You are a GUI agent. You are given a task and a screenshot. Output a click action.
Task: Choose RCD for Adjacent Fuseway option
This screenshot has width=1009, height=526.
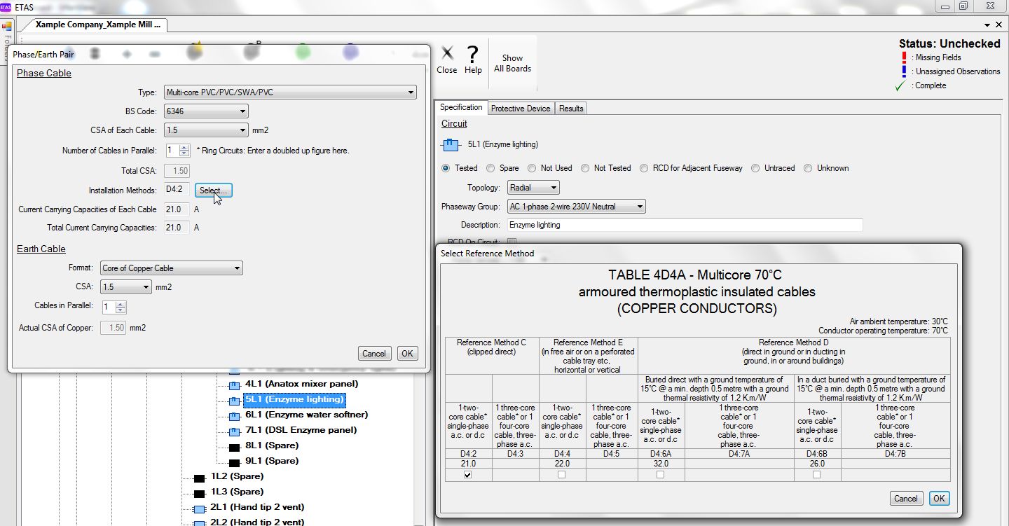tap(644, 168)
